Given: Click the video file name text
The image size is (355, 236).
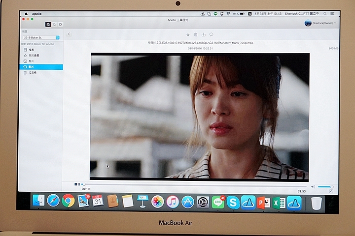Looking at the screenshot, I should (x=201, y=43).
